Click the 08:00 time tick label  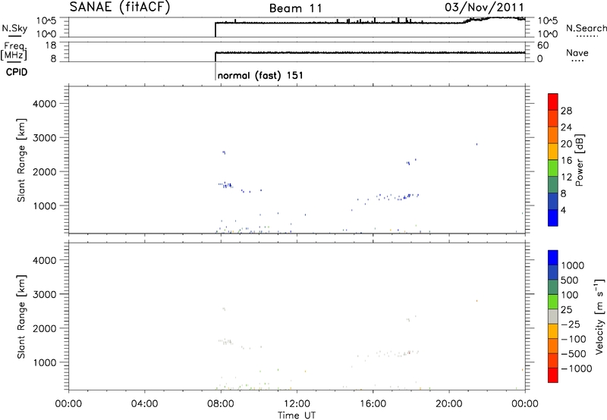[221, 404]
